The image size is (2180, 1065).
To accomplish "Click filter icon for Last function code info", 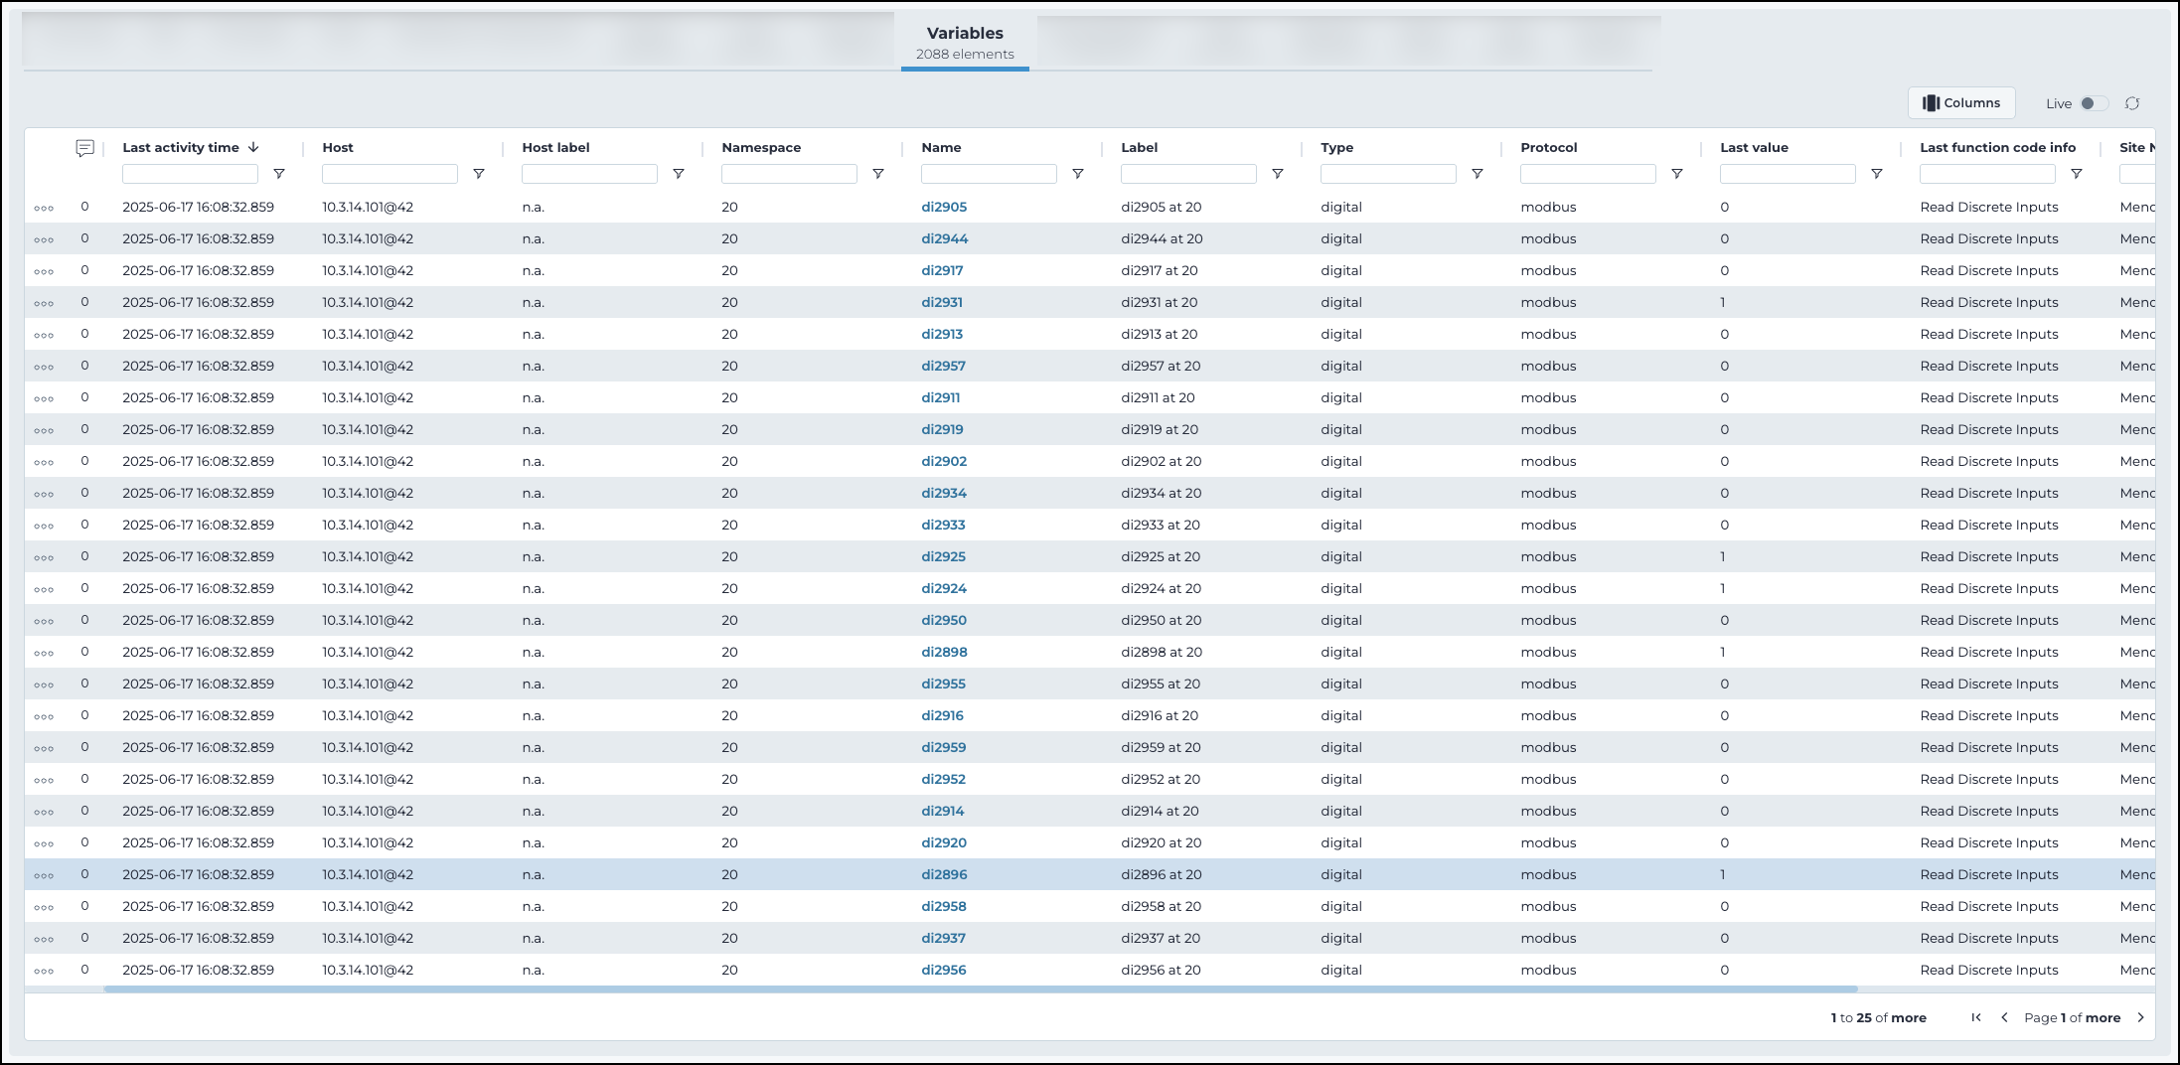I will click(2077, 174).
